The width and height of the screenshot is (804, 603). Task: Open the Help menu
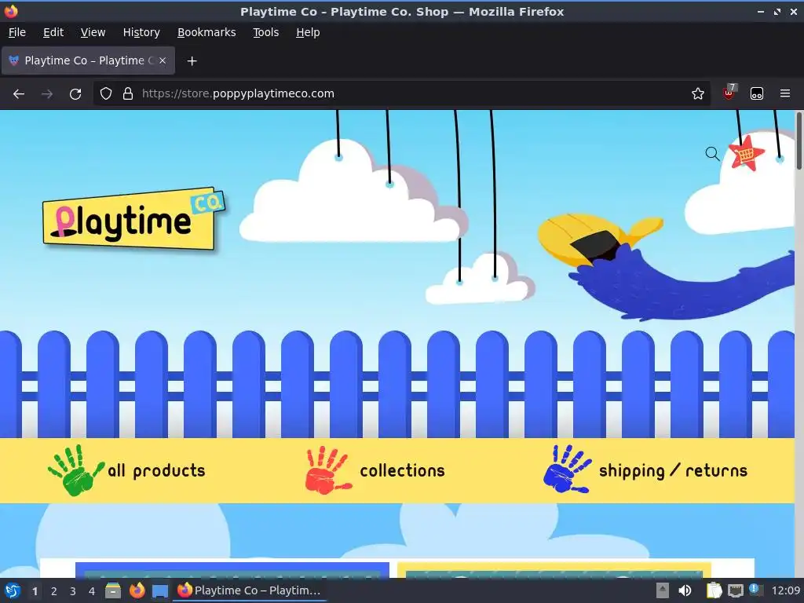308,32
